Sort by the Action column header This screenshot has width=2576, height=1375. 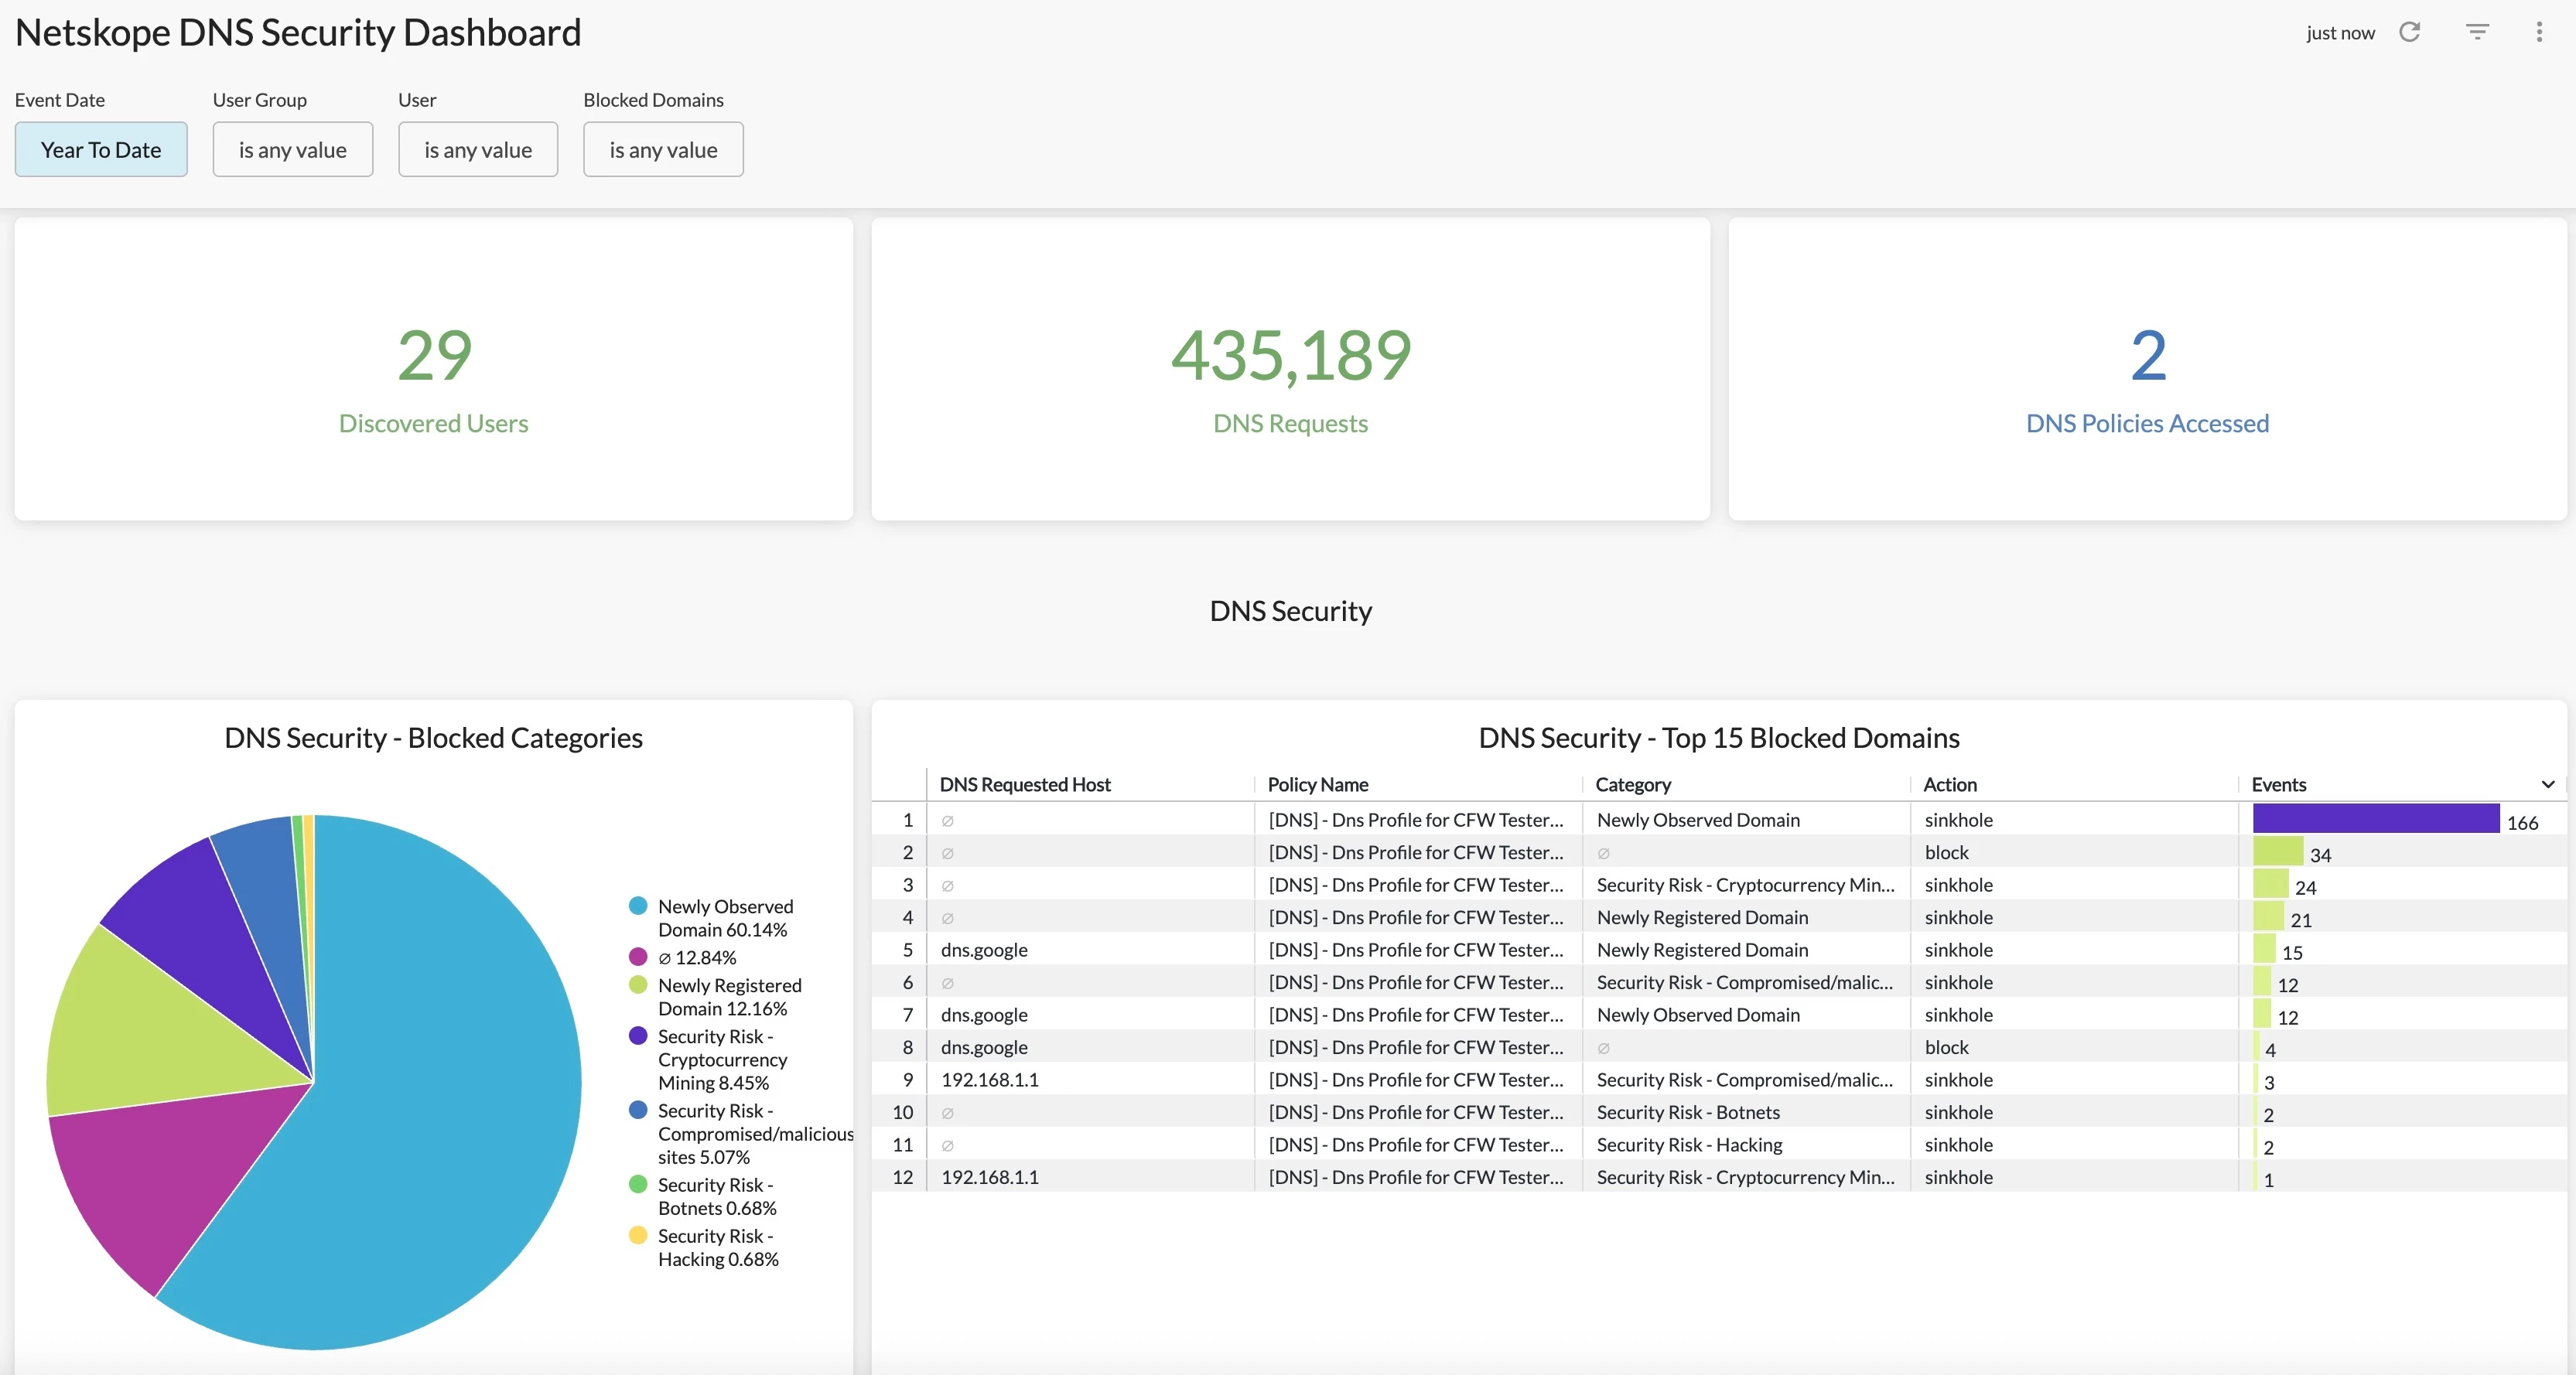pyautogui.click(x=1950, y=784)
